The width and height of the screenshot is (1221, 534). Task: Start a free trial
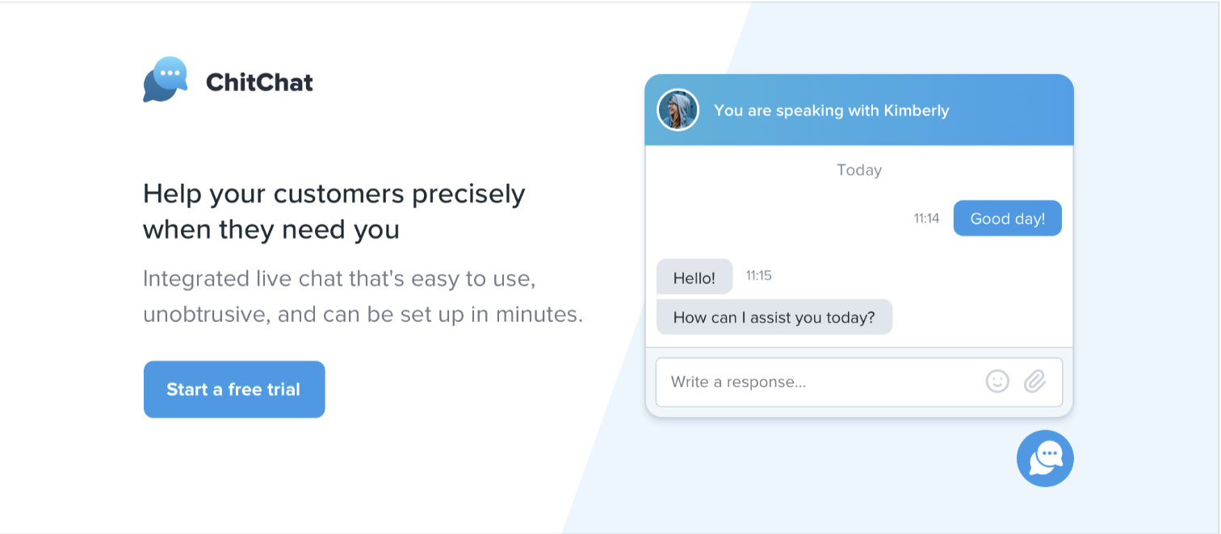[233, 390]
